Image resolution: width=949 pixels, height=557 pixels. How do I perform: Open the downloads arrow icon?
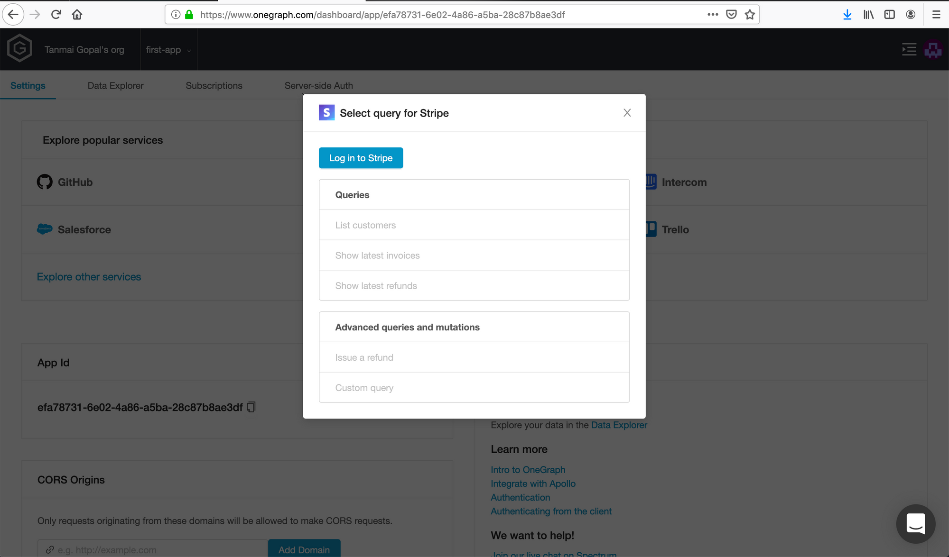coord(847,14)
